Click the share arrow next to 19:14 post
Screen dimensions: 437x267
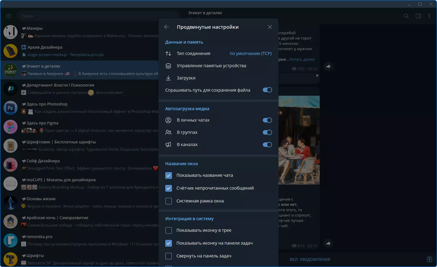click(328, 66)
